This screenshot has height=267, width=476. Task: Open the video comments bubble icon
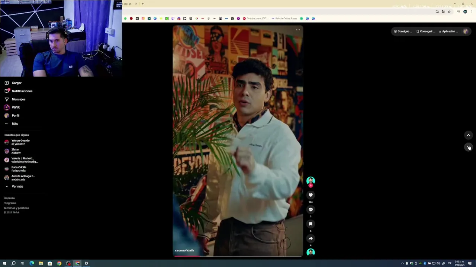[x=311, y=210]
